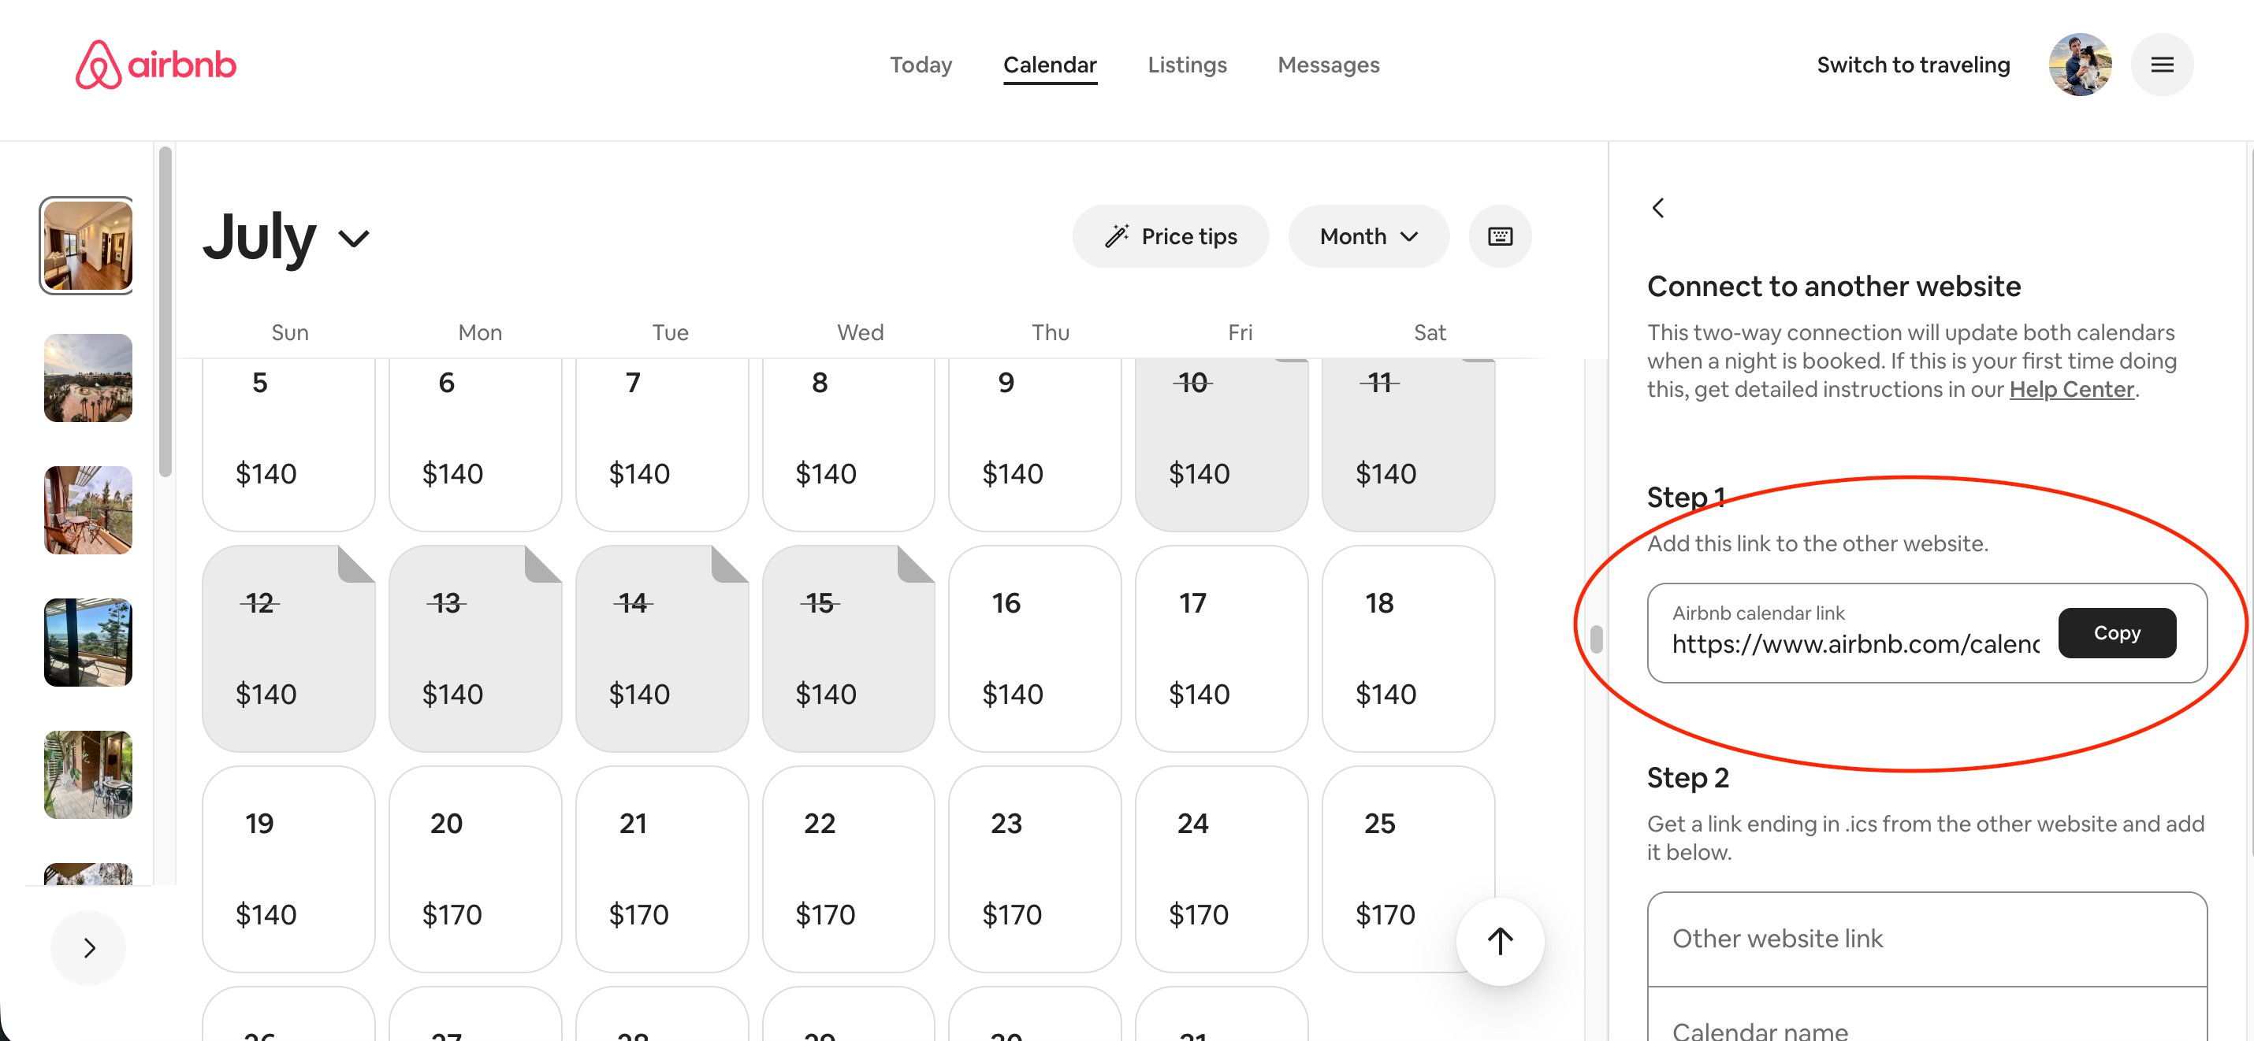
Task: Select July 24 calendar day
Action: 1222,869
